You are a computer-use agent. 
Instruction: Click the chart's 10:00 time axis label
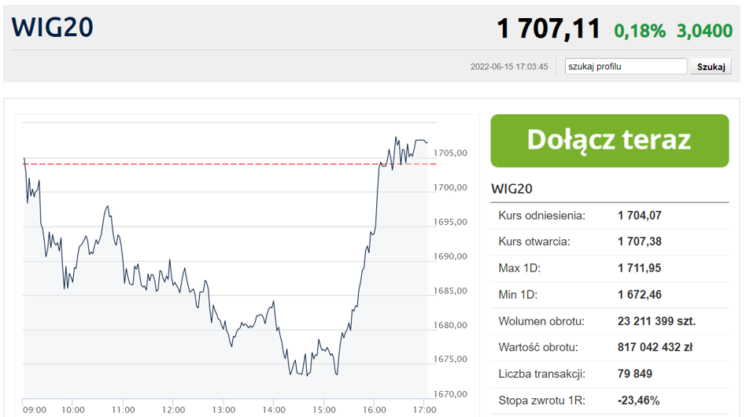pos(73,410)
